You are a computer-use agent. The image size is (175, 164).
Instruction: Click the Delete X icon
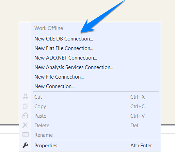25,125
